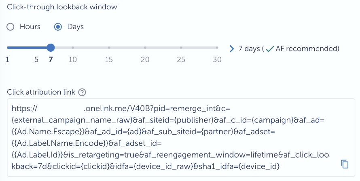Click the green AF recommended checkmark

click(270, 48)
